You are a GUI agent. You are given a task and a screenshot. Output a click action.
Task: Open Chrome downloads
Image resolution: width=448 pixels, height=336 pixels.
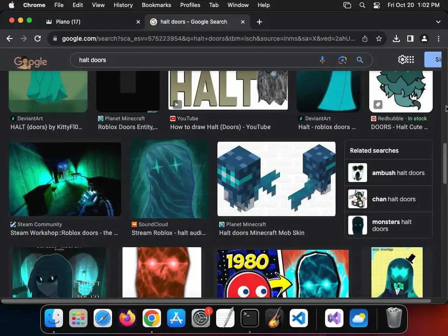tap(396, 38)
